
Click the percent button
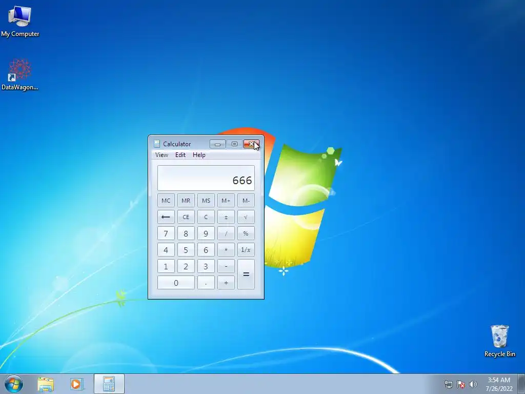(246, 233)
